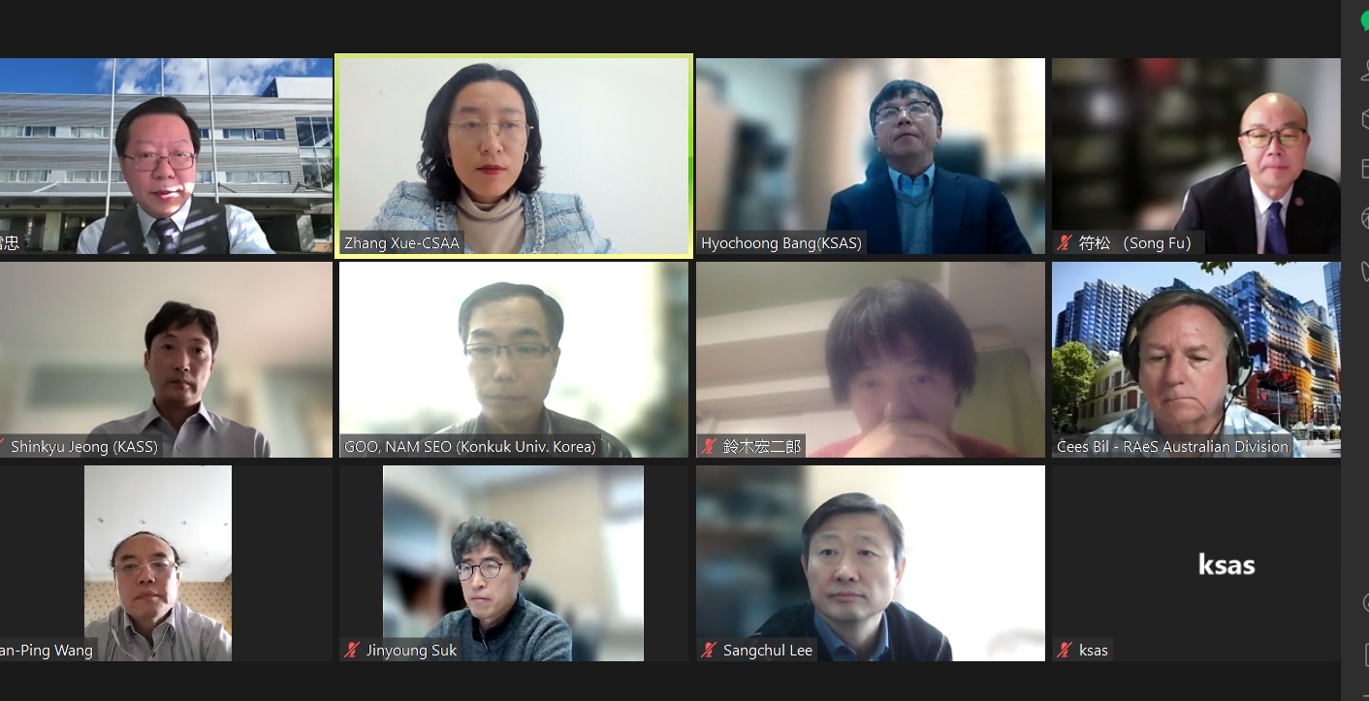Click the muted microphone icon beside Jinyoung Suk
This screenshot has height=701, width=1369.
point(352,651)
